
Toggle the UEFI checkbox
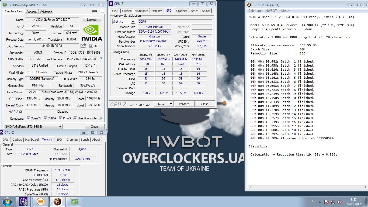pos(91,46)
